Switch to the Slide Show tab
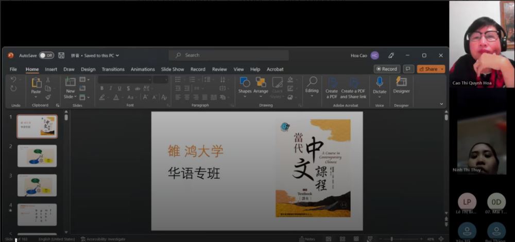This screenshot has height=242, width=515. (x=172, y=69)
